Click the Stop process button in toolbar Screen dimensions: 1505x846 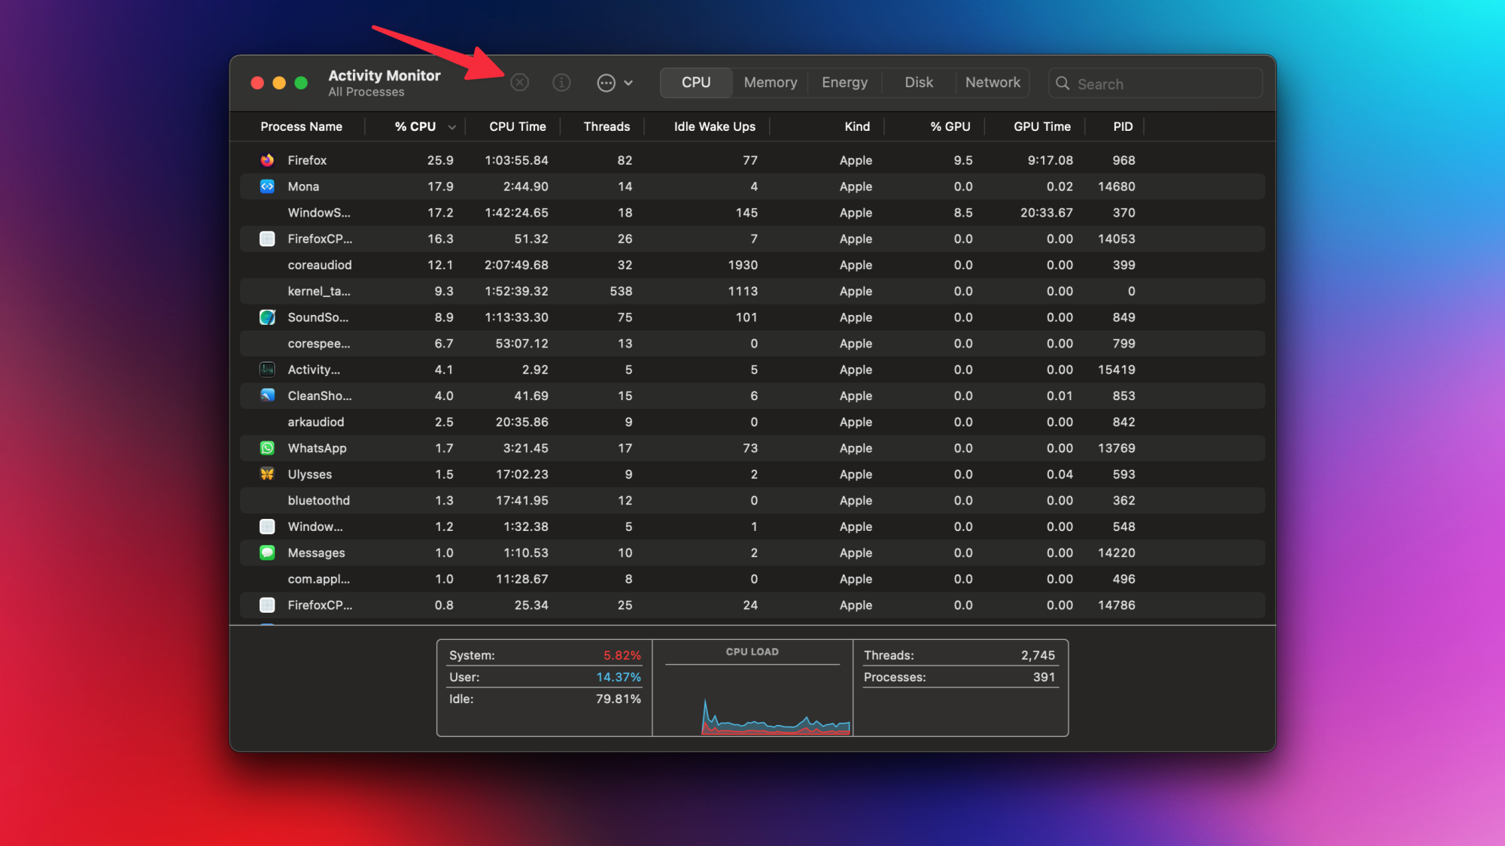point(519,83)
